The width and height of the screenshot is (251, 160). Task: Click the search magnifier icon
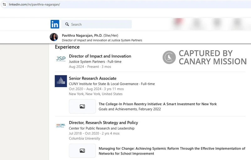click(67, 24)
